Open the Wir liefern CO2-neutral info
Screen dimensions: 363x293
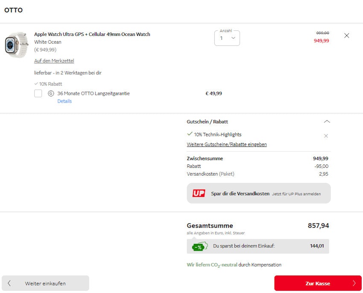coord(213,265)
